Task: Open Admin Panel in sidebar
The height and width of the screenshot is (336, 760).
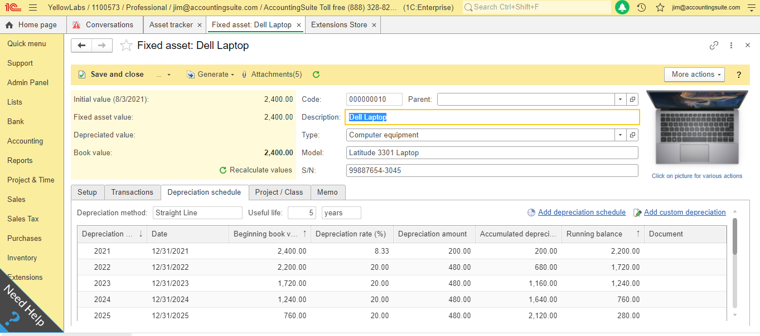Action: click(x=28, y=83)
